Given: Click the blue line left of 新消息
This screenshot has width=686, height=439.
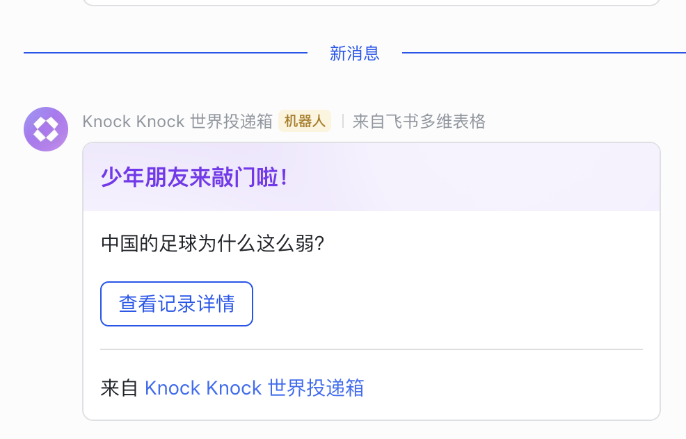Looking at the screenshot, I should click(x=166, y=53).
